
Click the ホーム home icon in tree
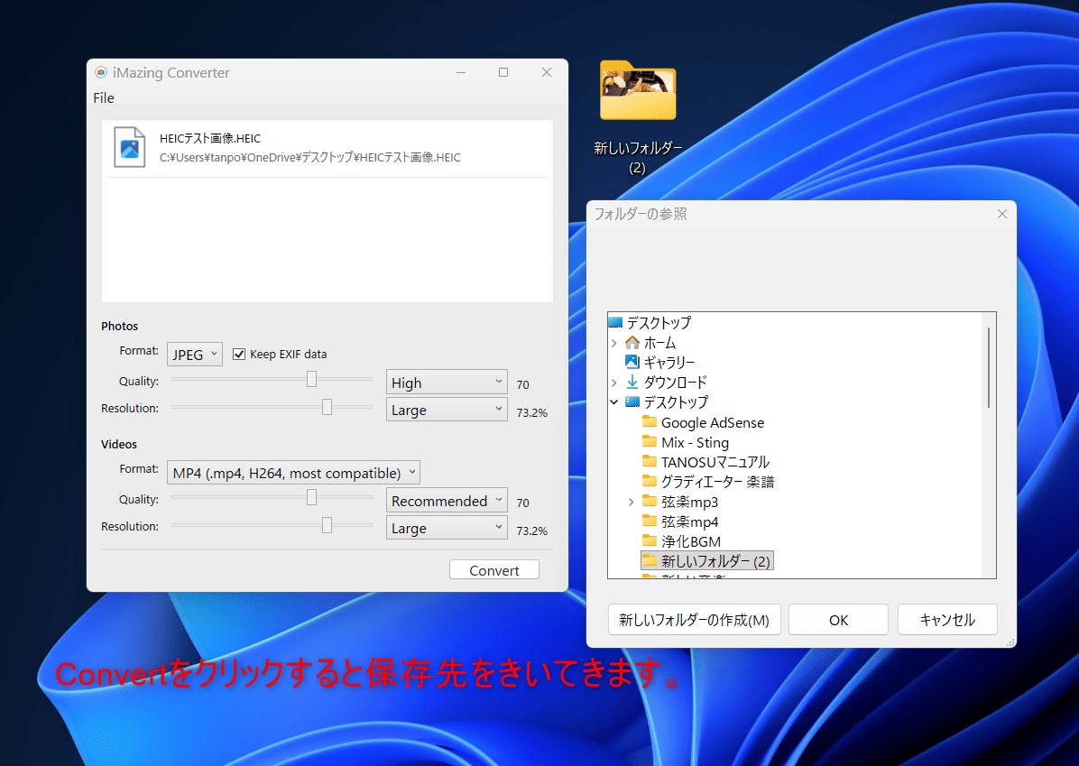point(632,343)
